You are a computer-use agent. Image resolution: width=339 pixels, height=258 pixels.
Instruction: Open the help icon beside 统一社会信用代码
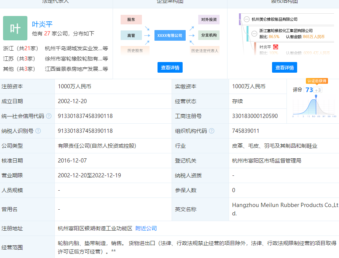tap(49, 116)
